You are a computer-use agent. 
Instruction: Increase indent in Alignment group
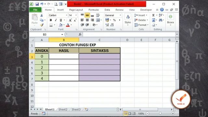[87, 25]
